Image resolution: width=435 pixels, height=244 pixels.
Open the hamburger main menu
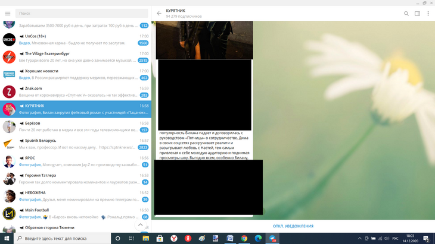tap(8, 13)
